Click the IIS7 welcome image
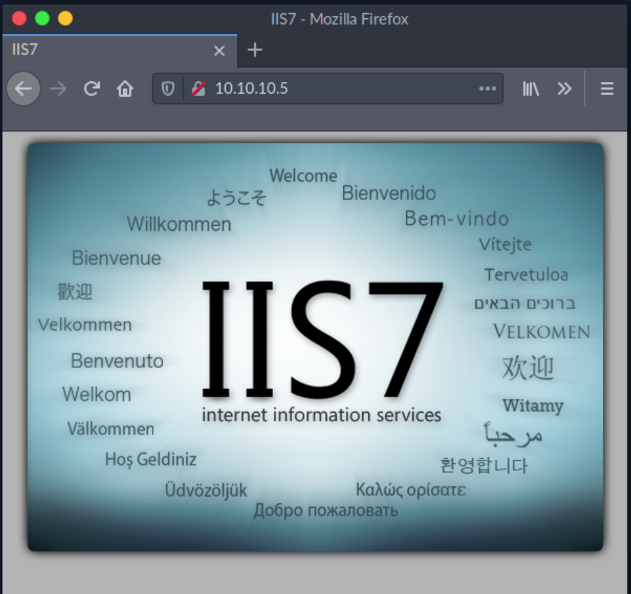 pos(316,347)
